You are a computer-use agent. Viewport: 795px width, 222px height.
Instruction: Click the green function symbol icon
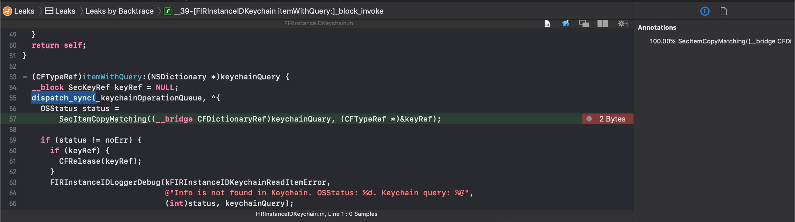168,11
